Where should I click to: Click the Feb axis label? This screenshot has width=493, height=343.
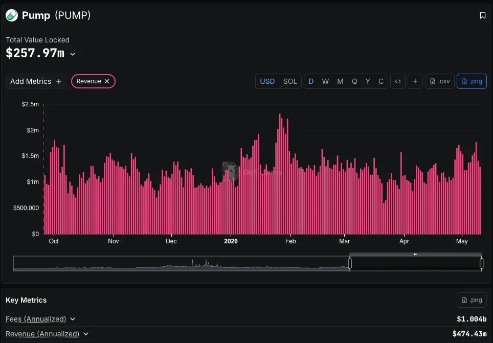tap(290, 241)
